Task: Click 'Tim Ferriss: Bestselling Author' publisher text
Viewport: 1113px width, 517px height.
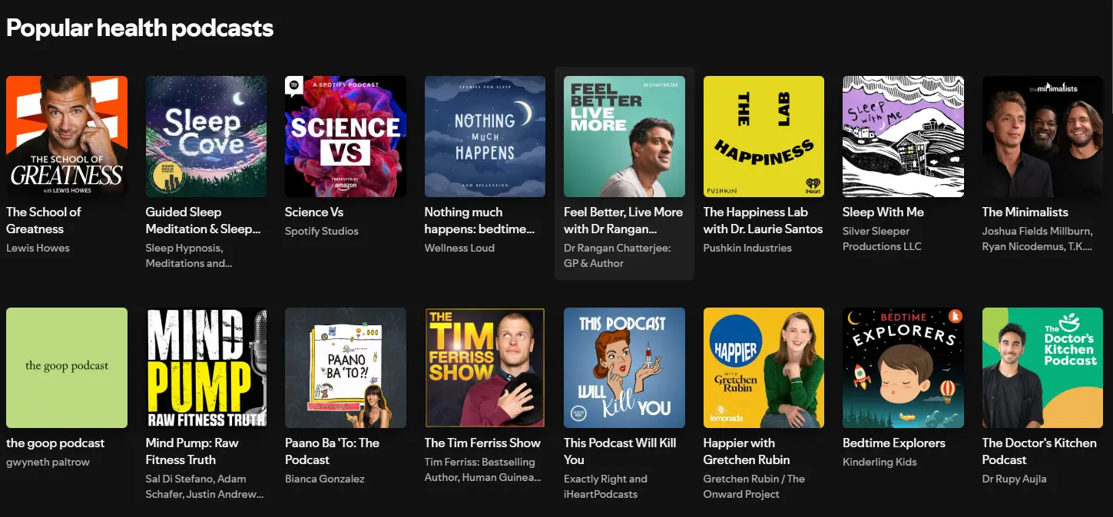Action: tap(483, 469)
